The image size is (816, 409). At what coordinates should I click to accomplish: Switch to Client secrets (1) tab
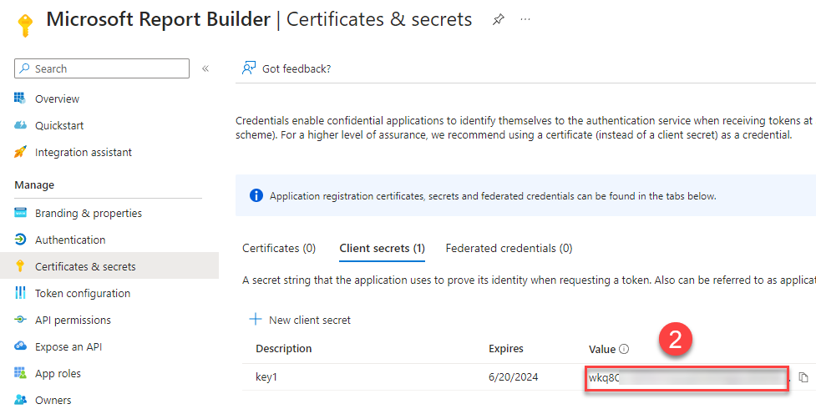(x=382, y=248)
